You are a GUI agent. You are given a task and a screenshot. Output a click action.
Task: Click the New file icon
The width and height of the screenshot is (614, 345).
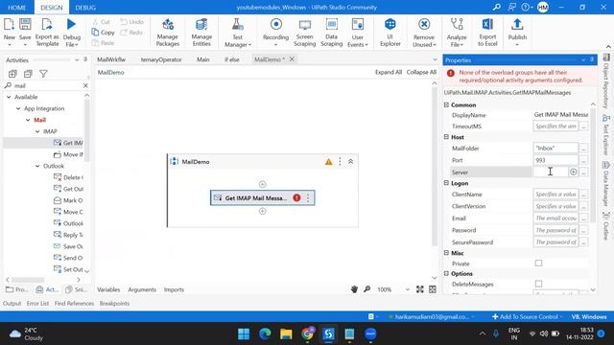9,24
